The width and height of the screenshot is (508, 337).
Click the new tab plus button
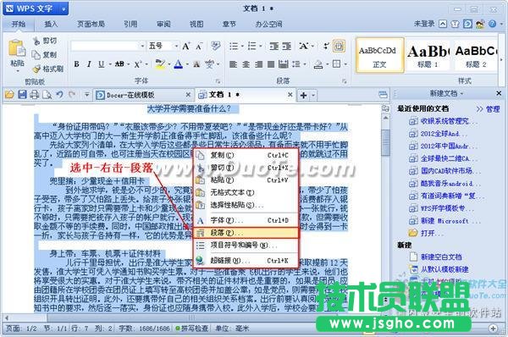[x=304, y=96]
